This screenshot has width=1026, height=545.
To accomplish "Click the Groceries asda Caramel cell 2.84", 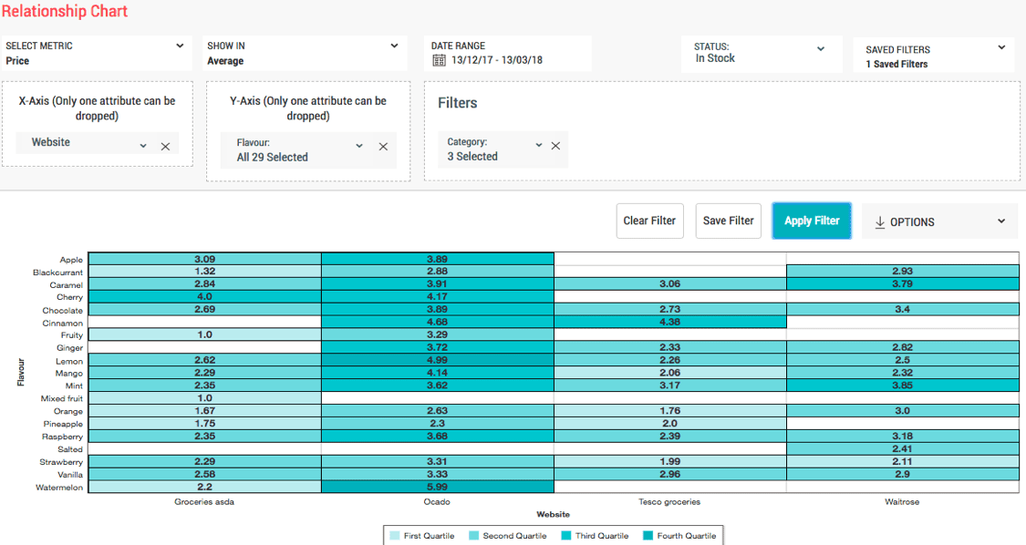I will 205,284.
